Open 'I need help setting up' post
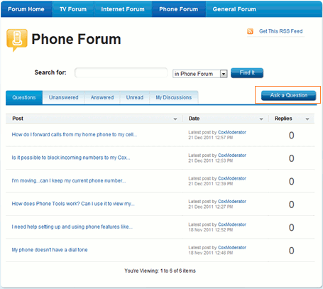The height and width of the screenshot is (289, 323). click(72, 227)
